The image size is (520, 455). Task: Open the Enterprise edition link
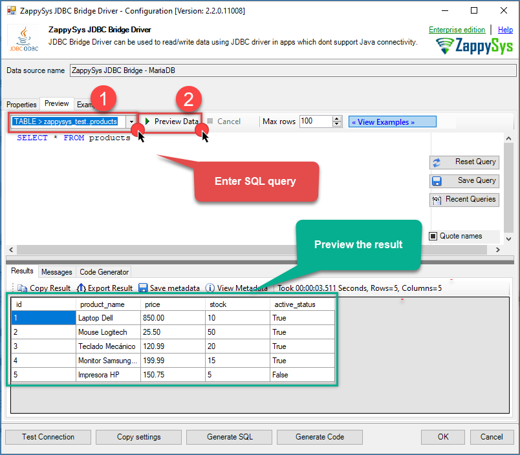(x=457, y=30)
